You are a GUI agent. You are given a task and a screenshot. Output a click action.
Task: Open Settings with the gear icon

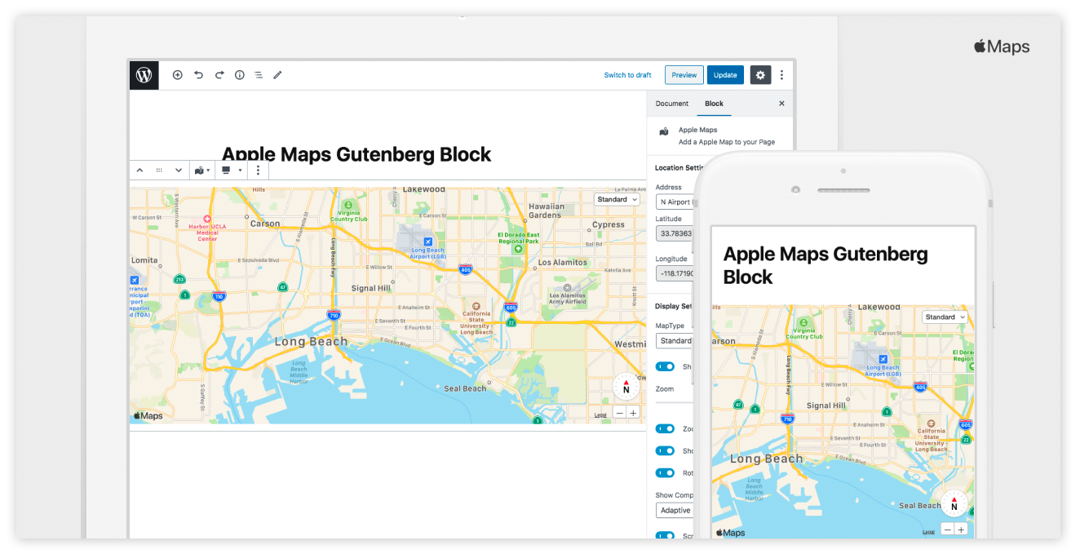point(760,75)
